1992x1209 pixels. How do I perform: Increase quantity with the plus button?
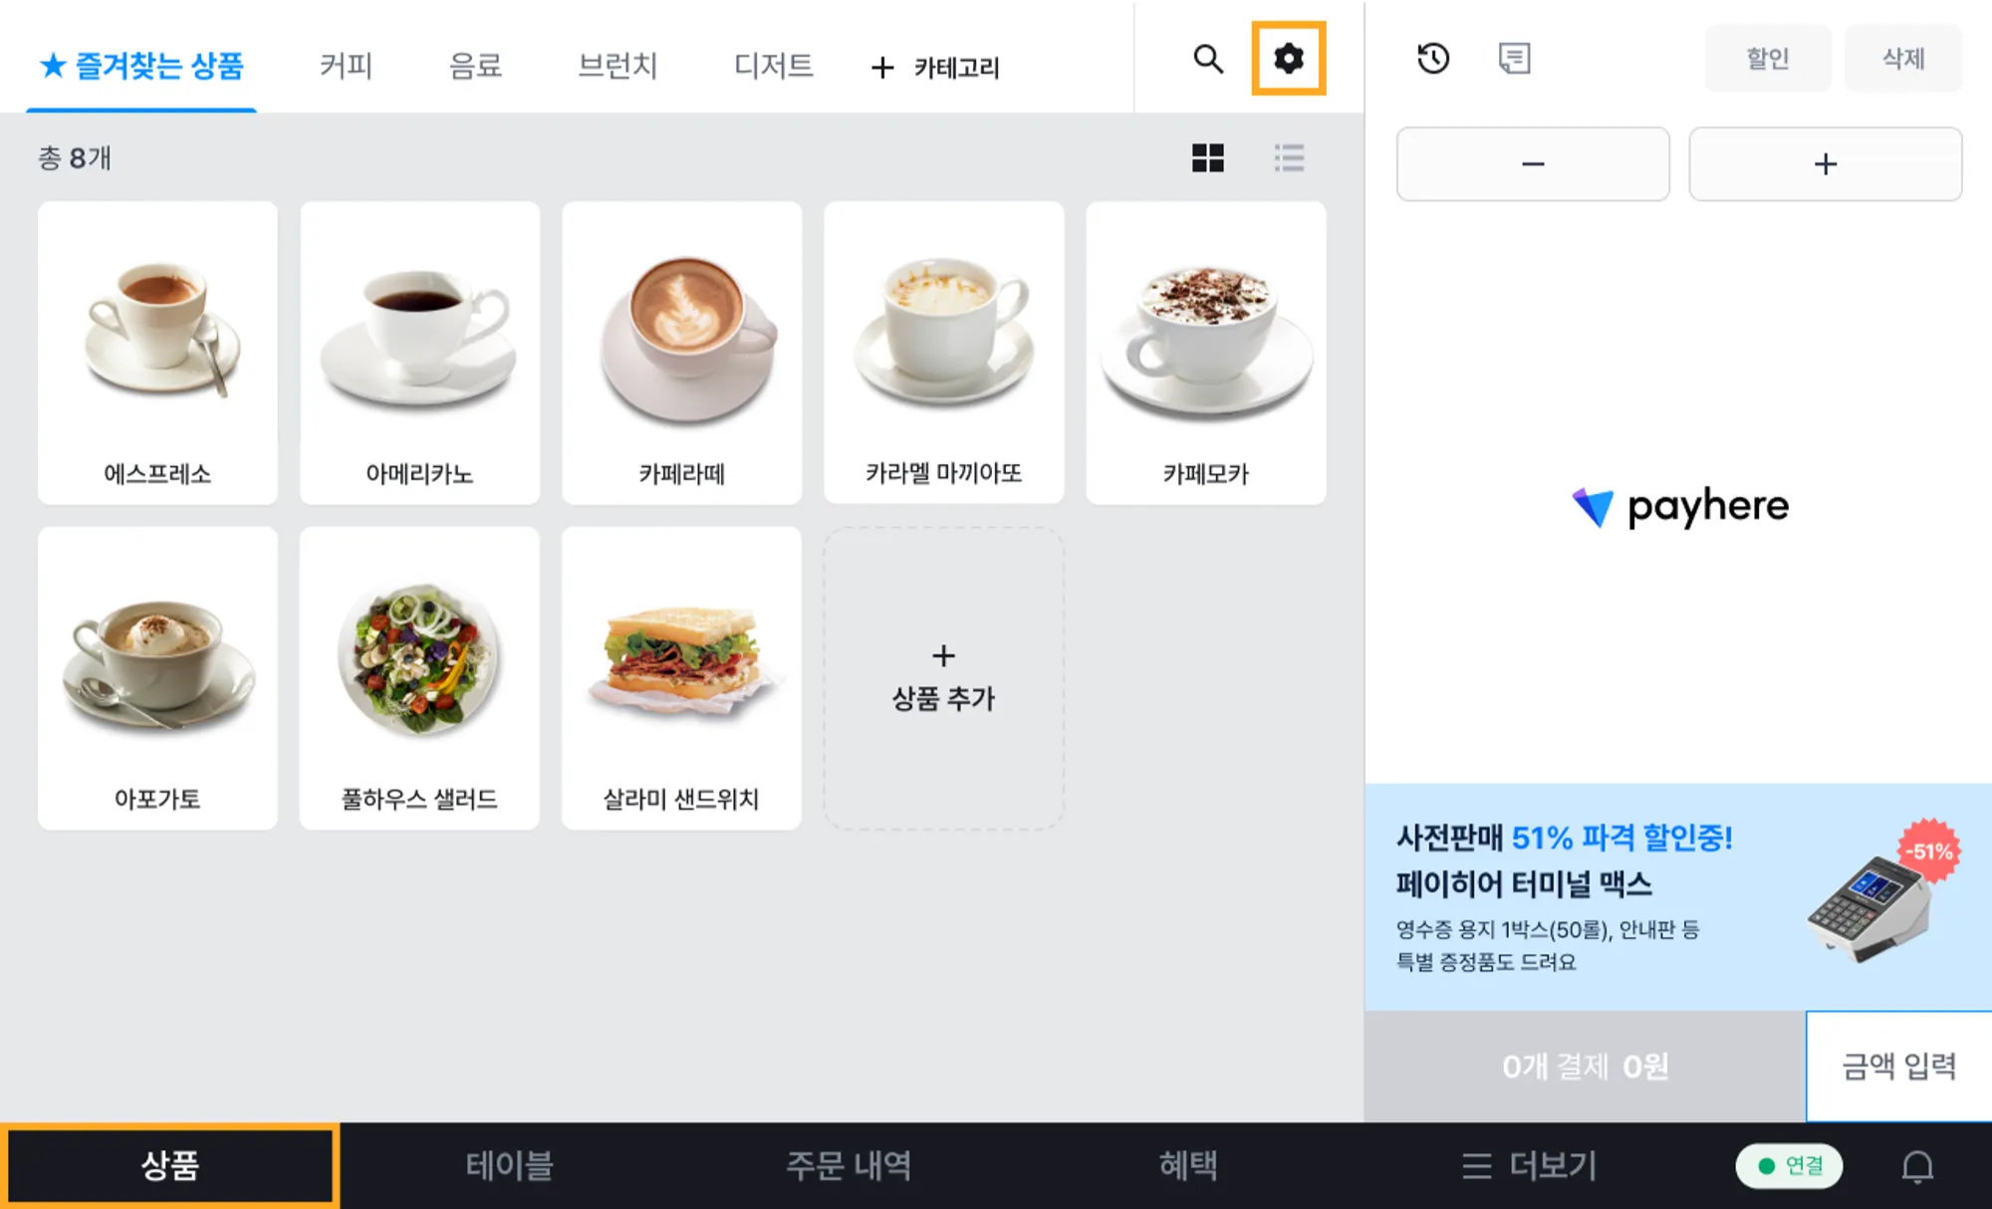coord(1826,164)
